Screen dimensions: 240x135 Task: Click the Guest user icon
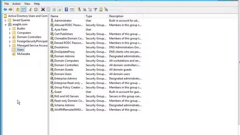pyautogui.click(x=52, y=91)
